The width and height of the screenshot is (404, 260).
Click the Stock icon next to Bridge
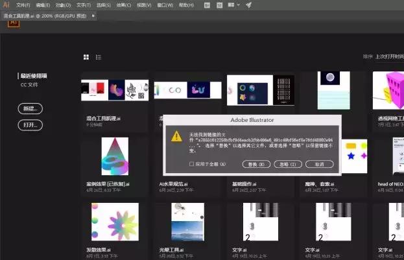tap(220, 5)
